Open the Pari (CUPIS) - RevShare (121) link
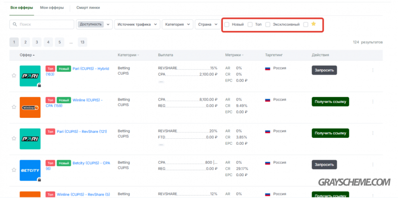Viewport: 398px width, 198px height. 82,131
